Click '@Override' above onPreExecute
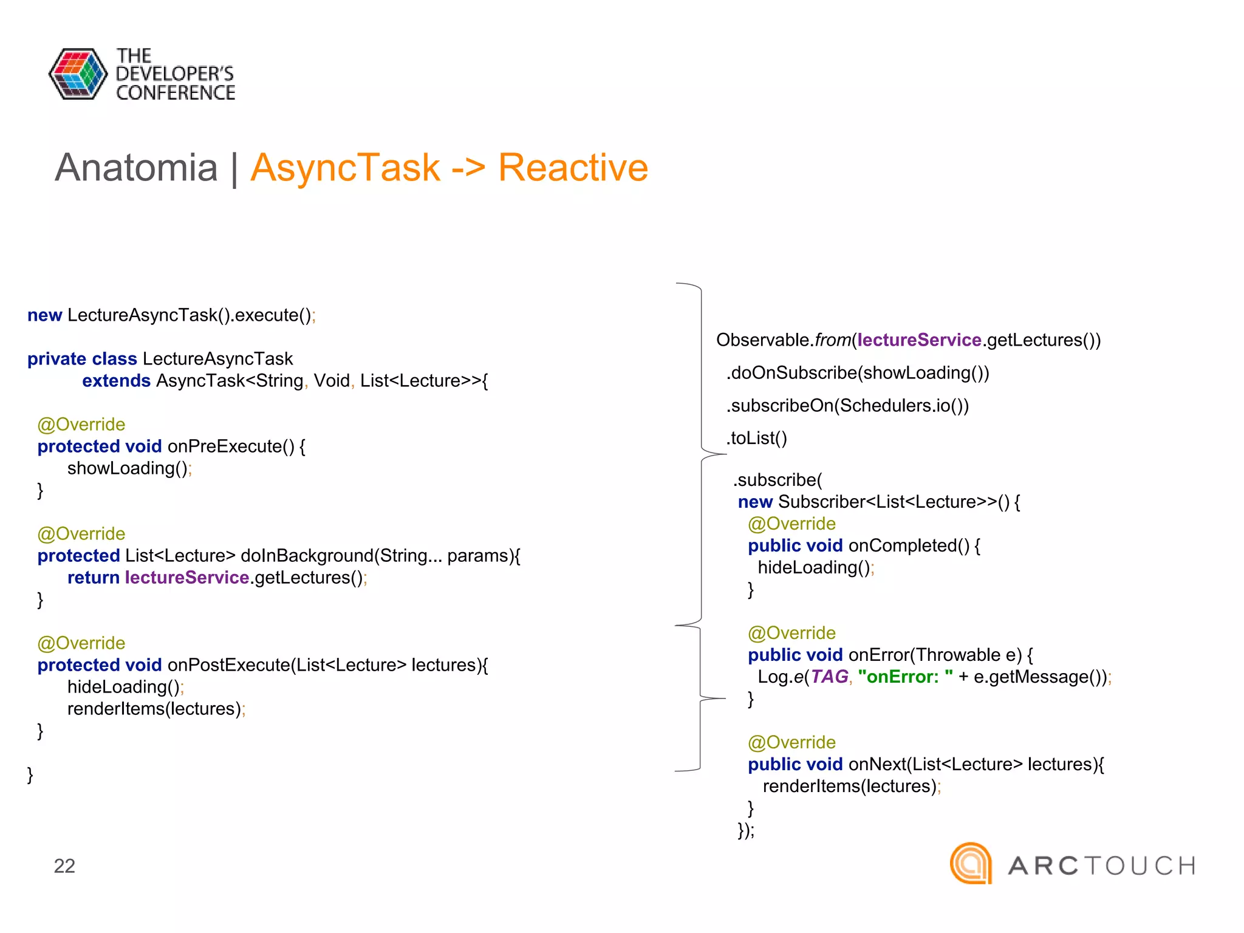 coord(81,425)
